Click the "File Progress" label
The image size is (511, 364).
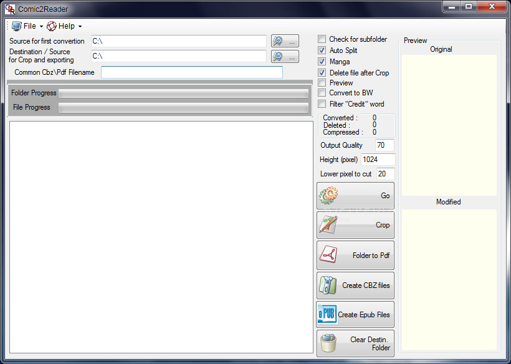pyautogui.click(x=32, y=107)
